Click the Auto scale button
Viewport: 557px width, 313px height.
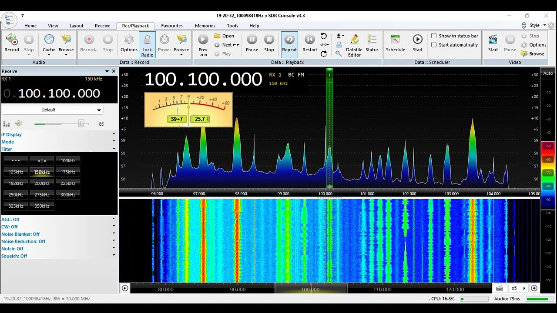548,73
